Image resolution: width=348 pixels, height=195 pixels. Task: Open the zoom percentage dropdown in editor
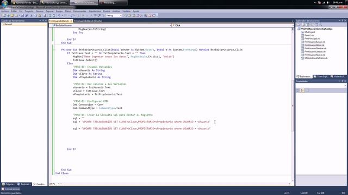coord(58,184)
